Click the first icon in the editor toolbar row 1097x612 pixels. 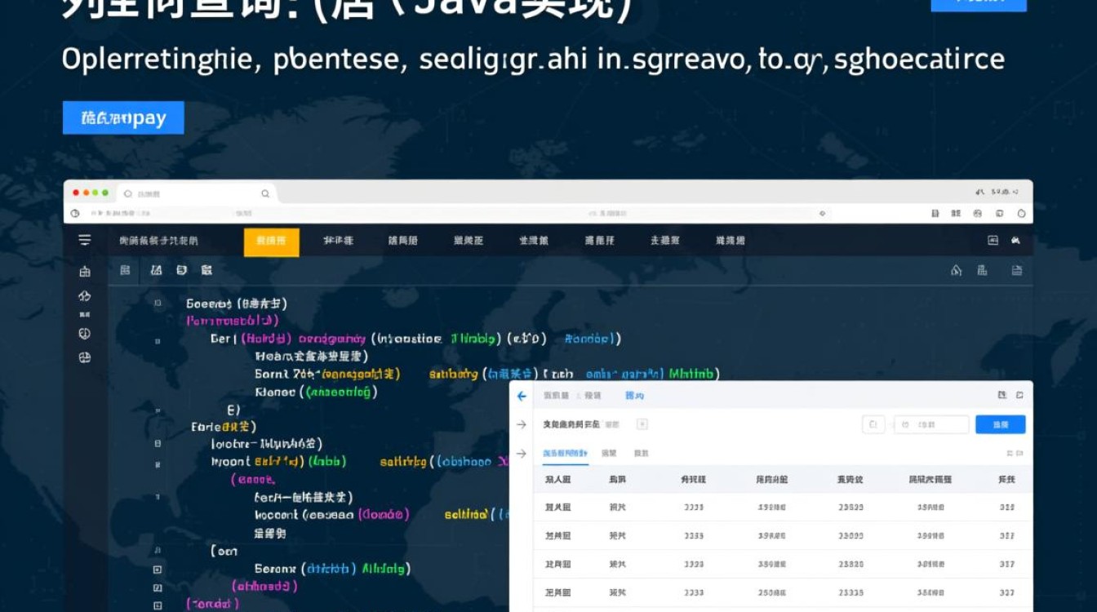(x=125, y=270)
